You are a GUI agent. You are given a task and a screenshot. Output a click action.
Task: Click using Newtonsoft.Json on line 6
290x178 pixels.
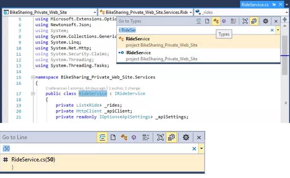coord(63,25)
